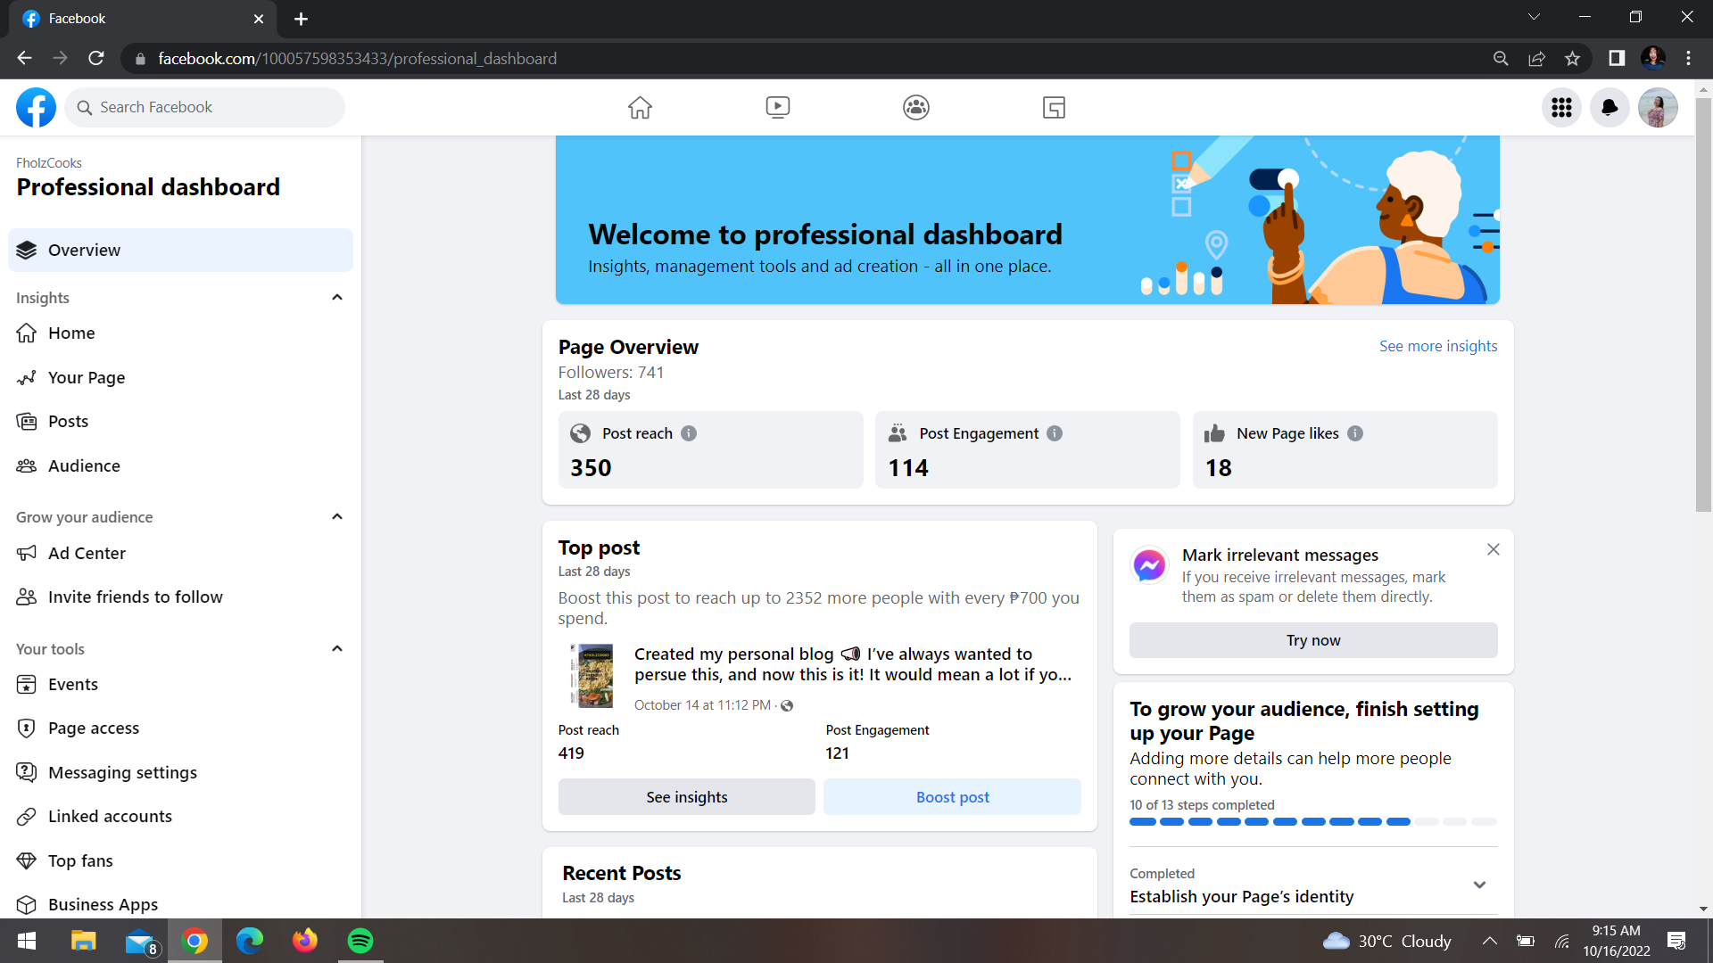The image size is (1713, 963).
Task: Open Ad Center from the sidebar
Action: (87, 554)
